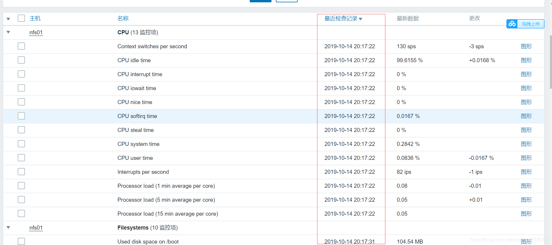Open 图形 for CPU iowait time

click(526, 88)
